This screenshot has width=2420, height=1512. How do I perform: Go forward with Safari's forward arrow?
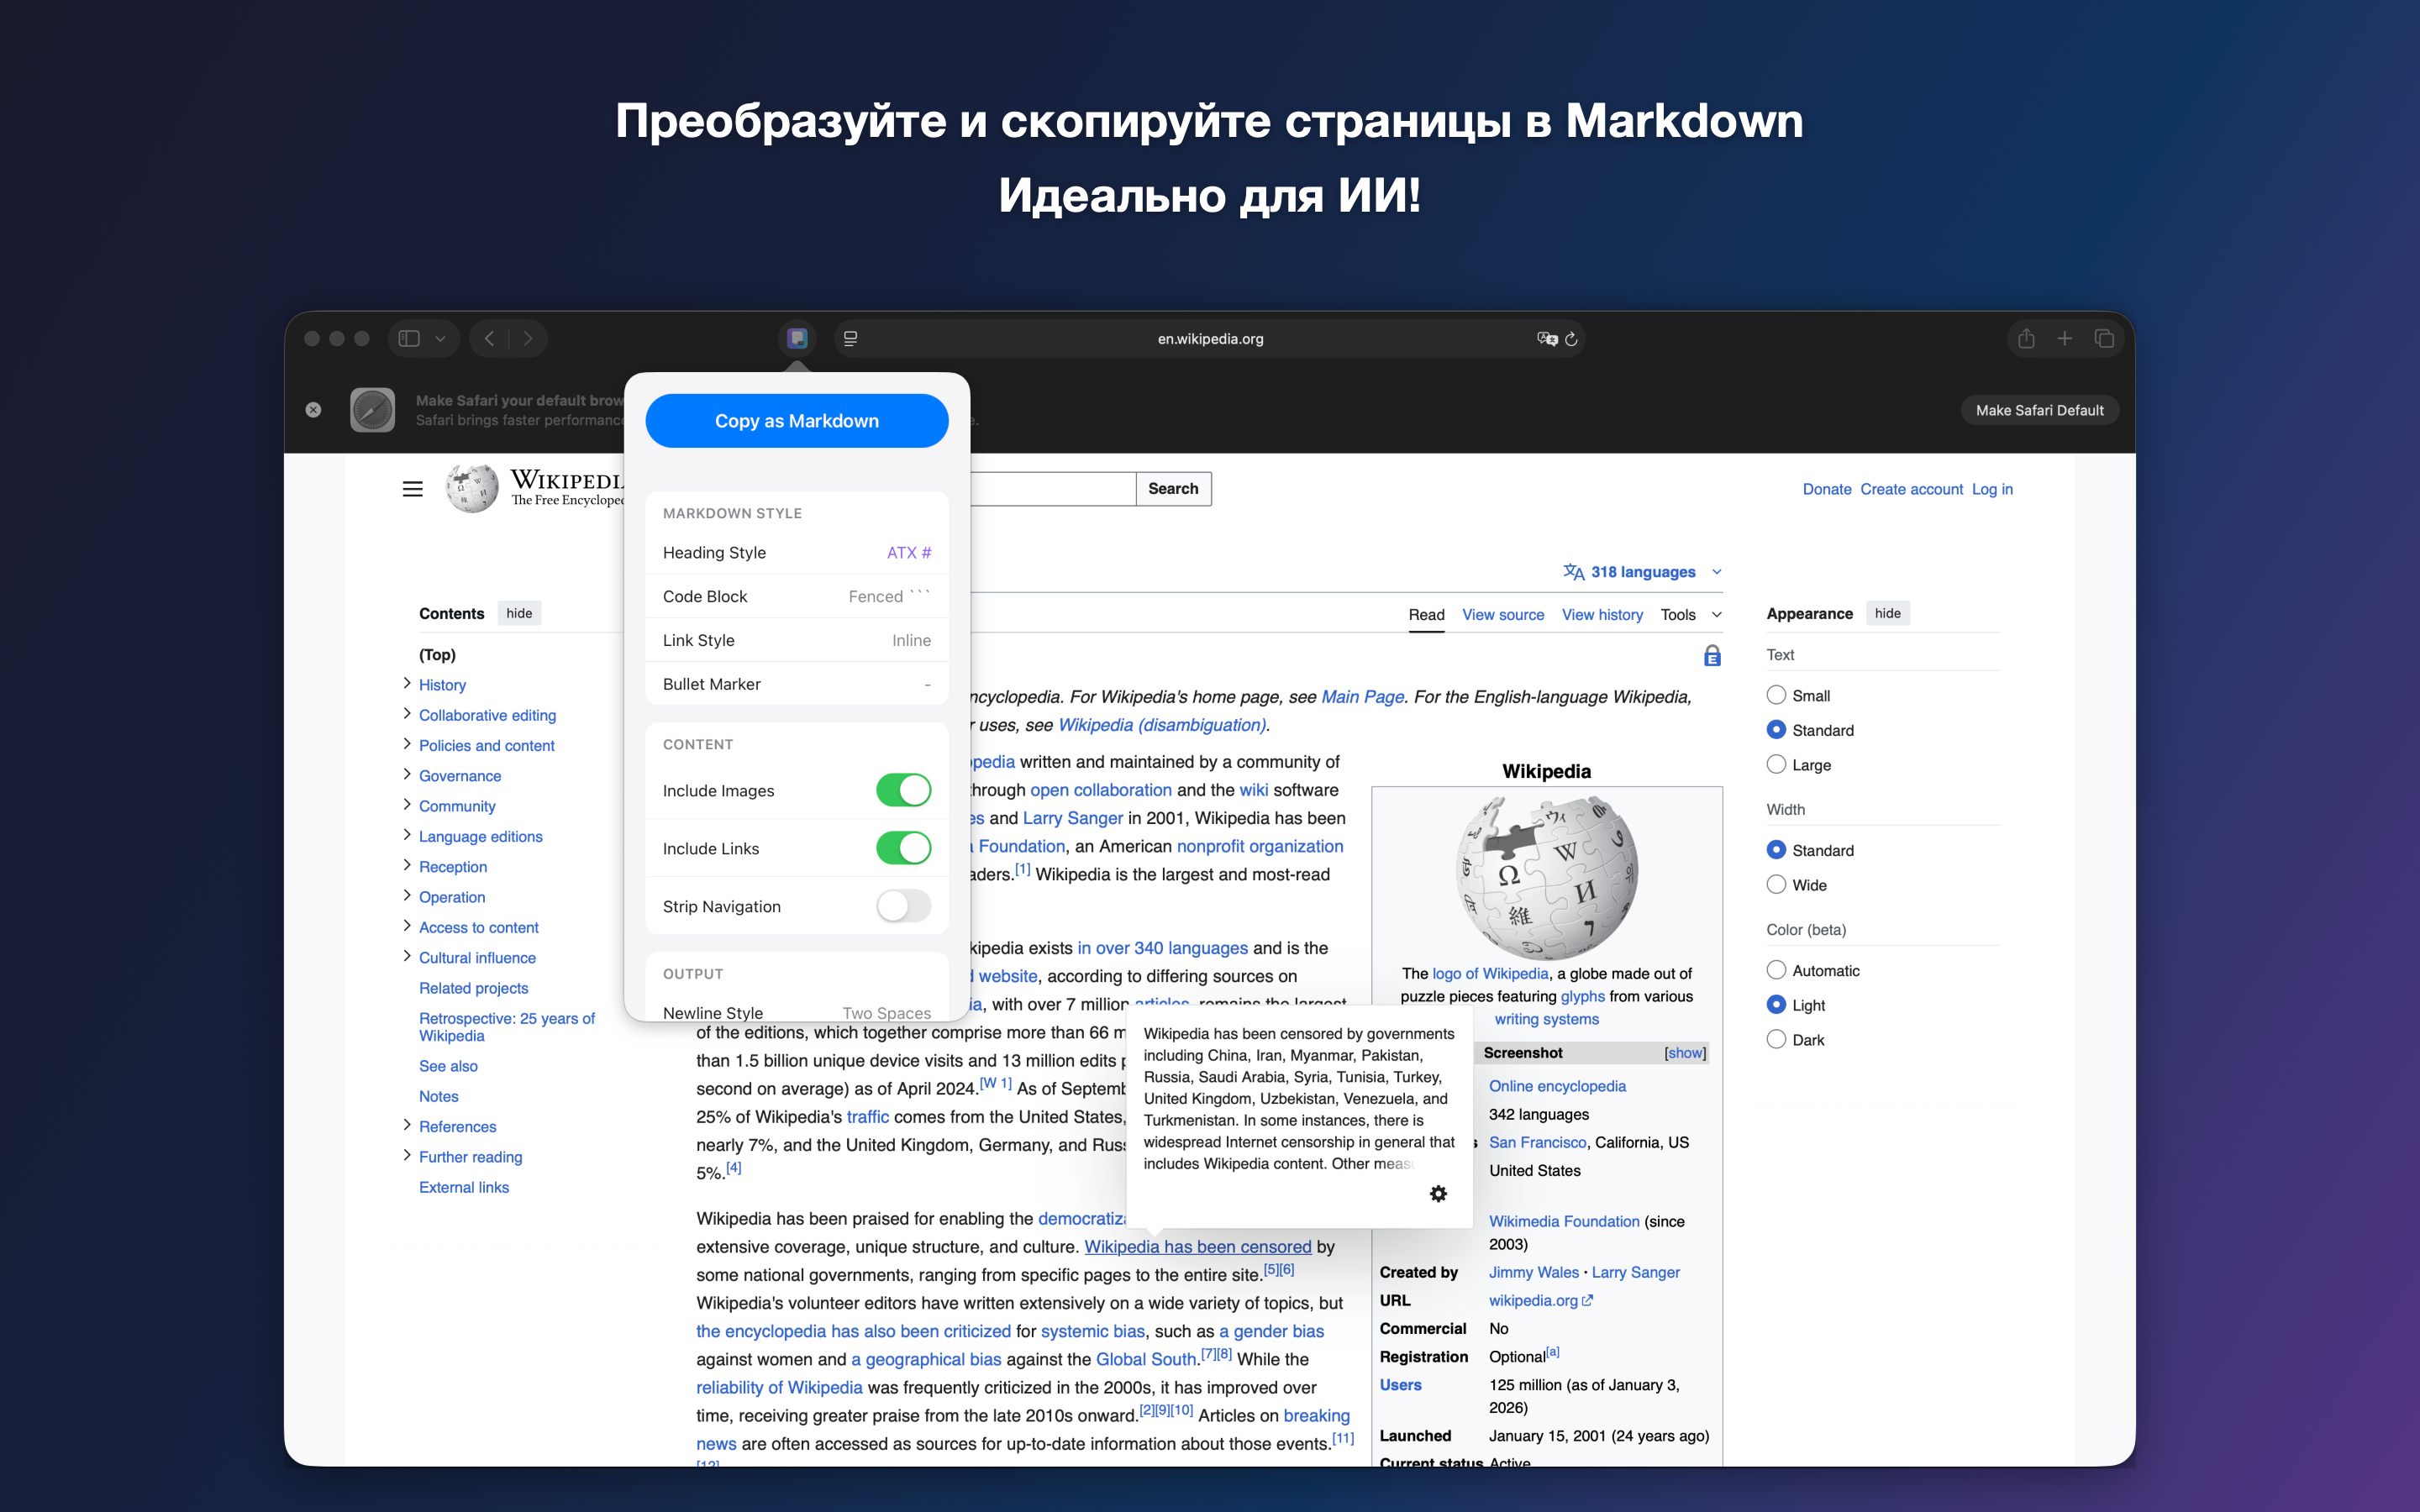[x=528, y=338]
